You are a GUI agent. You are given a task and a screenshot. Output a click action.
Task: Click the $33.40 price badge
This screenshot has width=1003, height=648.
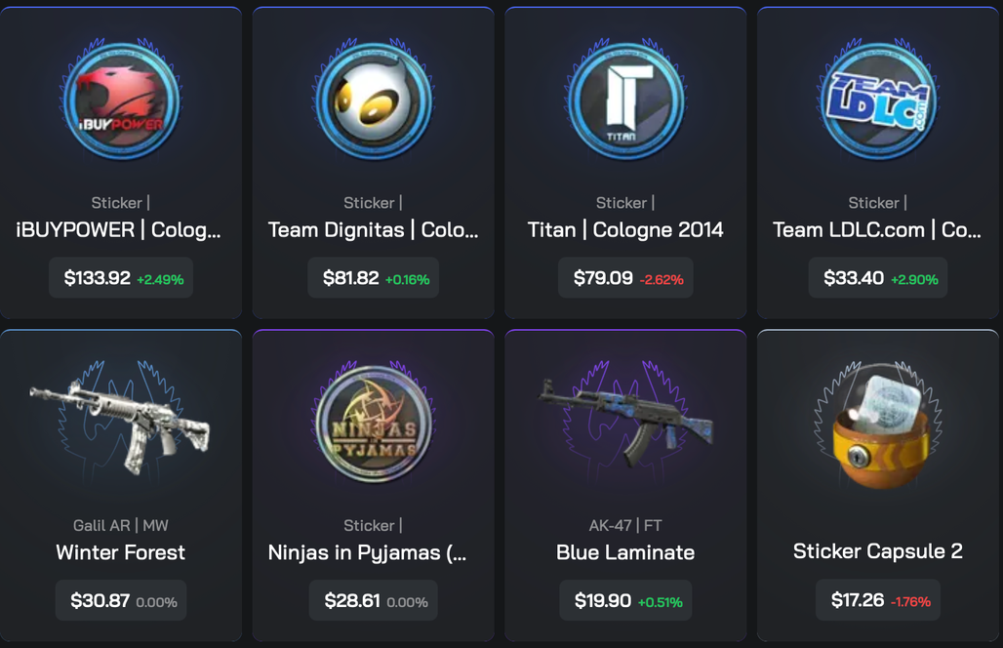tap(878, 277)
